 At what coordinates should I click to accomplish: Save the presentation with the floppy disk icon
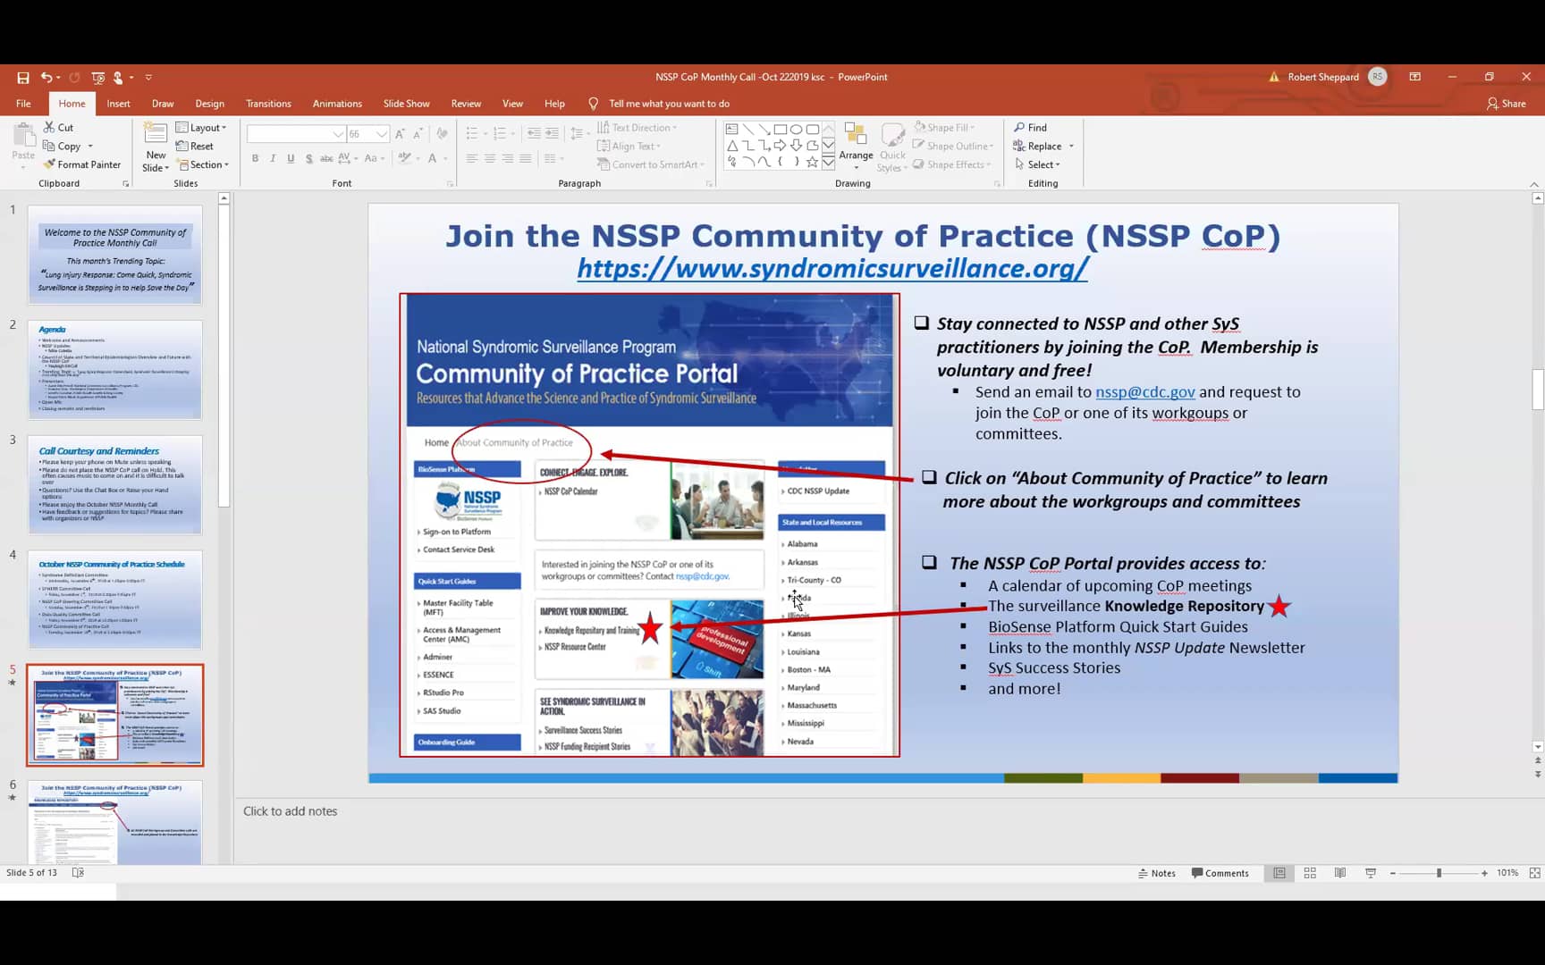coord(23,78)
